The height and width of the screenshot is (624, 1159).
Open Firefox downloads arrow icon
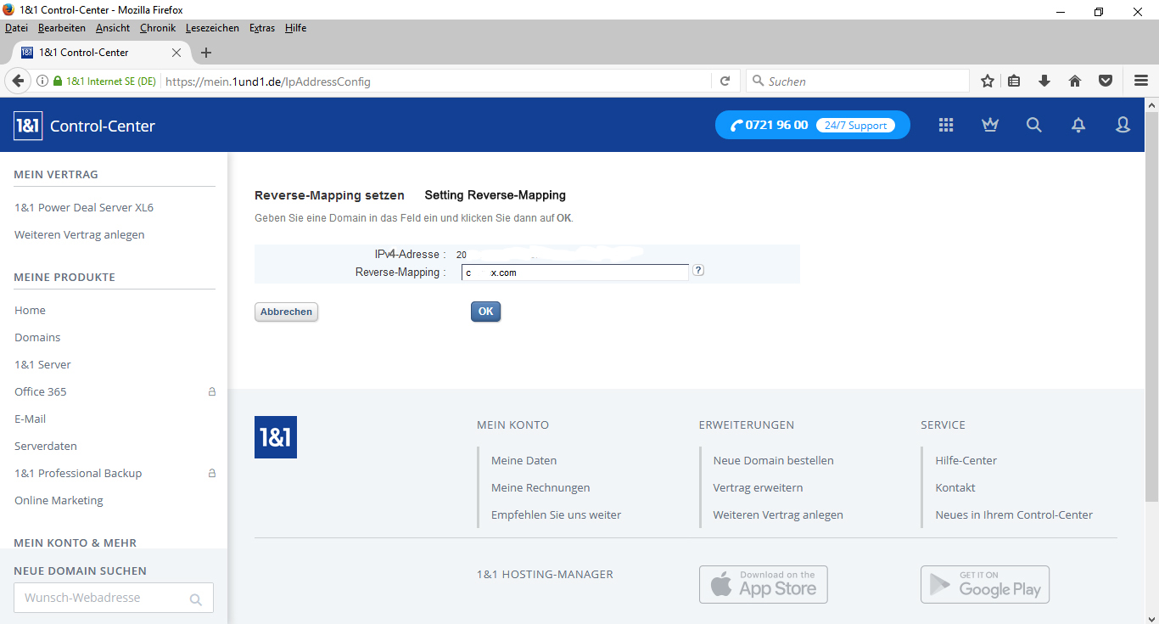[1044, 82]
